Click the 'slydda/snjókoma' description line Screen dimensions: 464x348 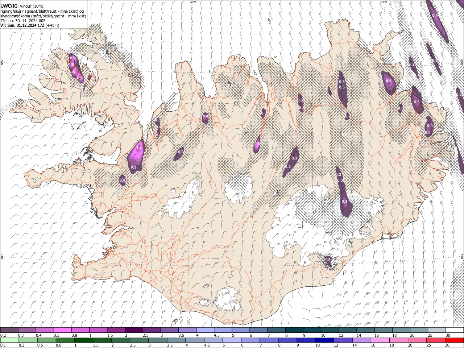(43, 16)
